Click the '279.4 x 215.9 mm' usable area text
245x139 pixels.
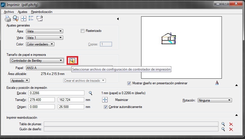click(53, 74)
